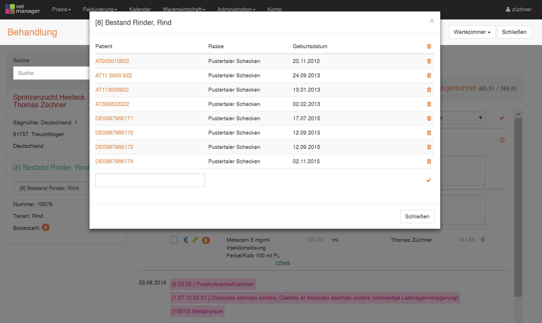The width and height of the screenshot is (542, 323).
Task: Confirm new patient with orange checkmark
Action: pos(428,180)
